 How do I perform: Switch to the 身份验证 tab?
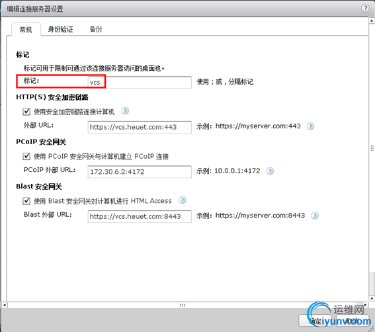click(x=60, y=29)
